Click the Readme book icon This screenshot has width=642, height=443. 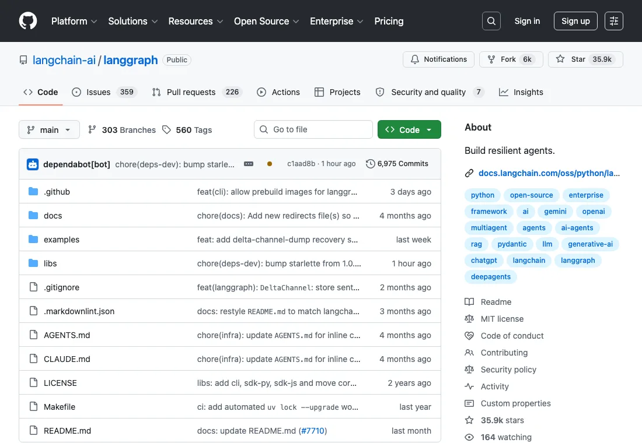coord(469,302)
